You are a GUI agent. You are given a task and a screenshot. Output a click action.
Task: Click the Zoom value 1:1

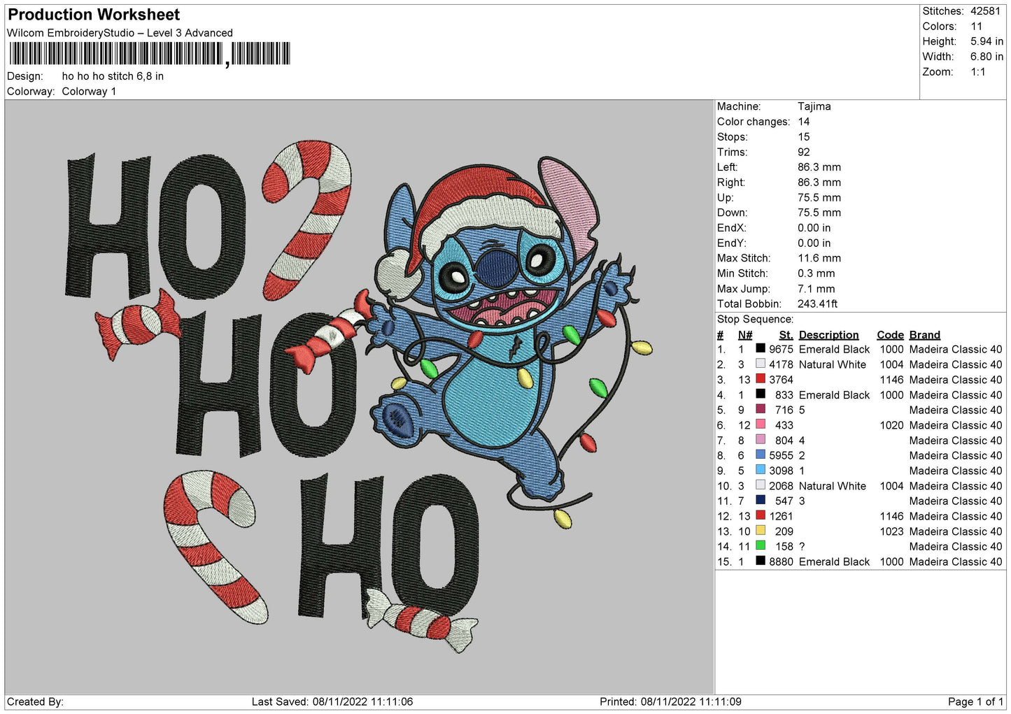point(977,72)
